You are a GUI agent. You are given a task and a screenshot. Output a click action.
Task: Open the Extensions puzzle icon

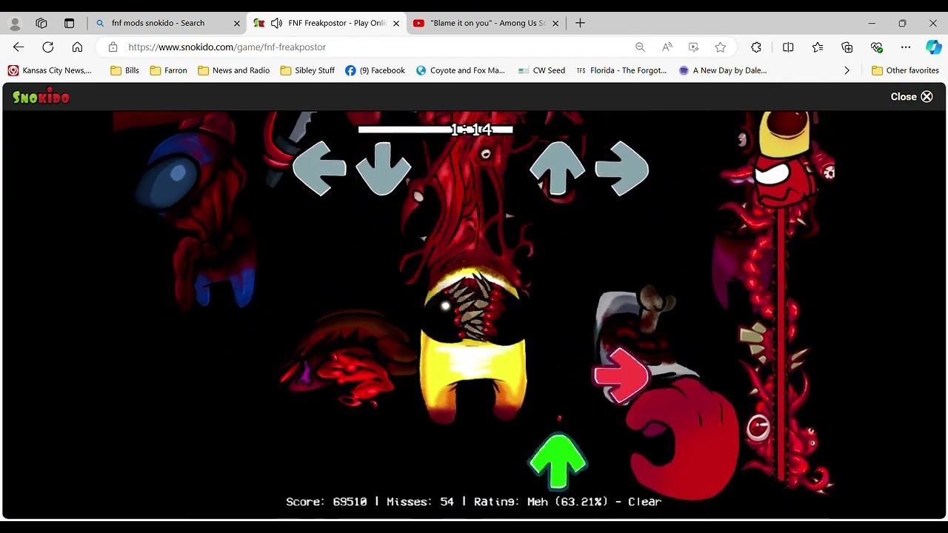tap(756, 47)
